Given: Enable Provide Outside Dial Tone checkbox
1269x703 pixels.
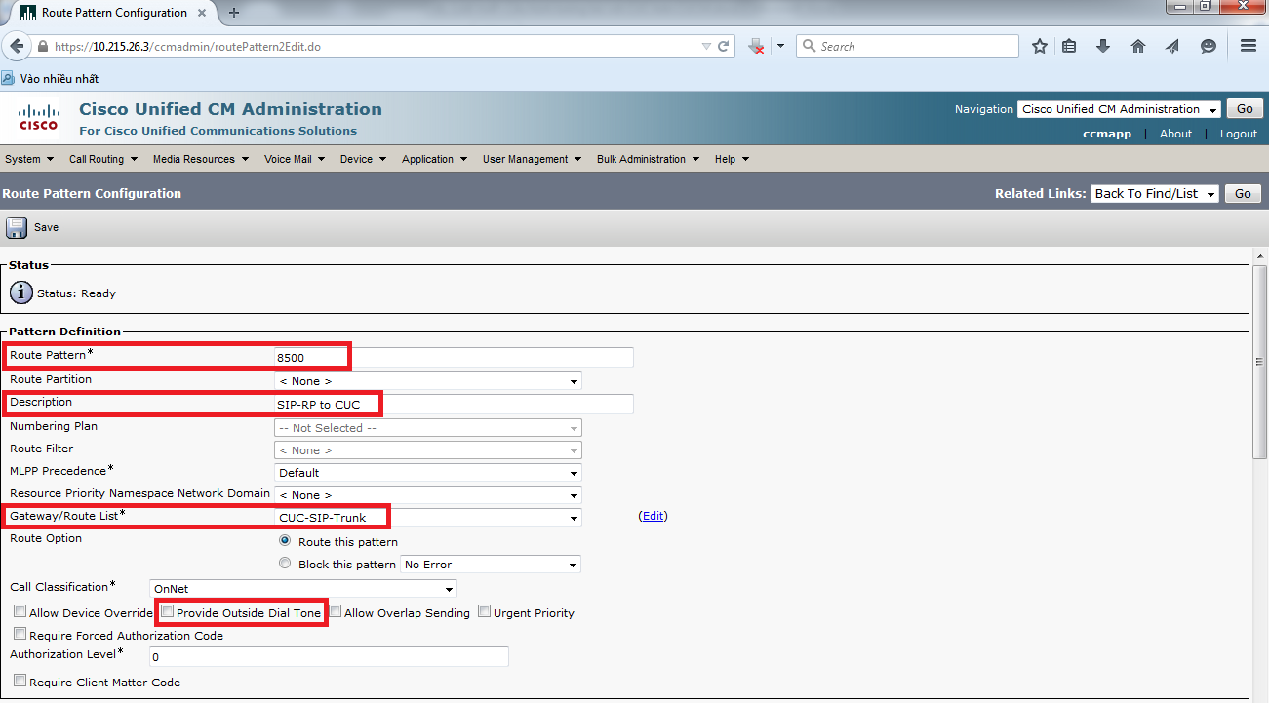Looking at the screenshot, I should [x=167, y=612].
